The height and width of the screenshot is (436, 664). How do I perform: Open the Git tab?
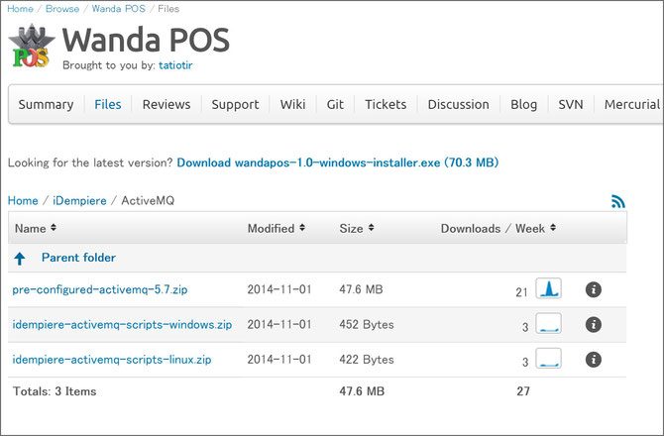pos(335,105)
